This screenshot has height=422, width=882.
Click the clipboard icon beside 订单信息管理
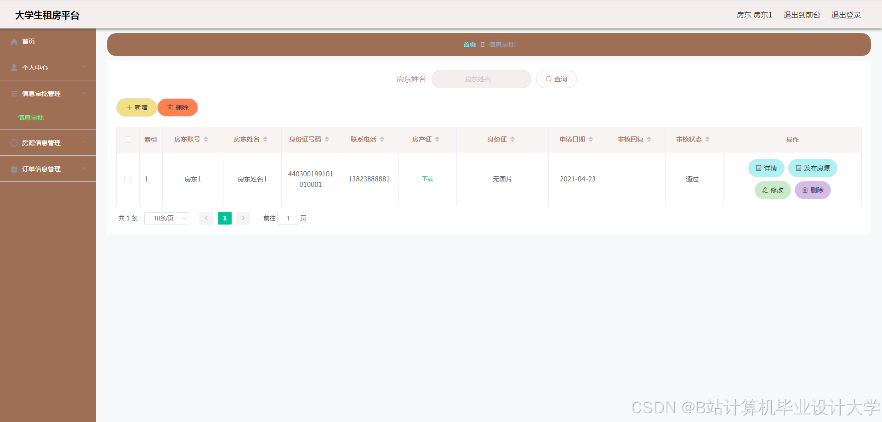[14, 169]
